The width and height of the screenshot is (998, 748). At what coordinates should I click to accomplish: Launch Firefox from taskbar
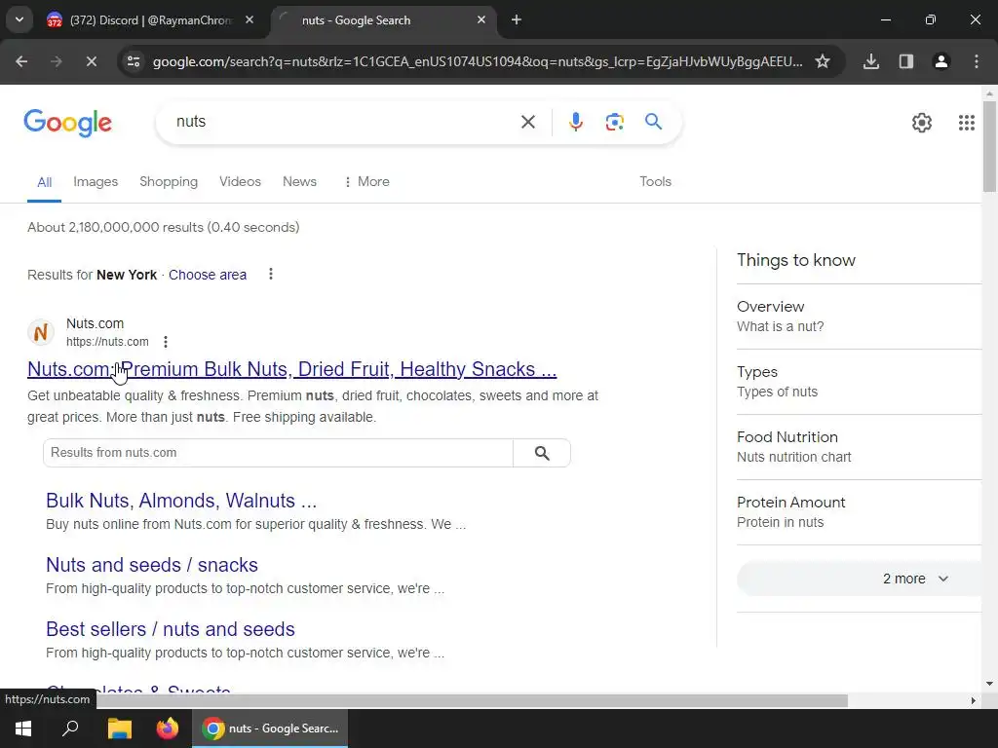click(168, 729)
